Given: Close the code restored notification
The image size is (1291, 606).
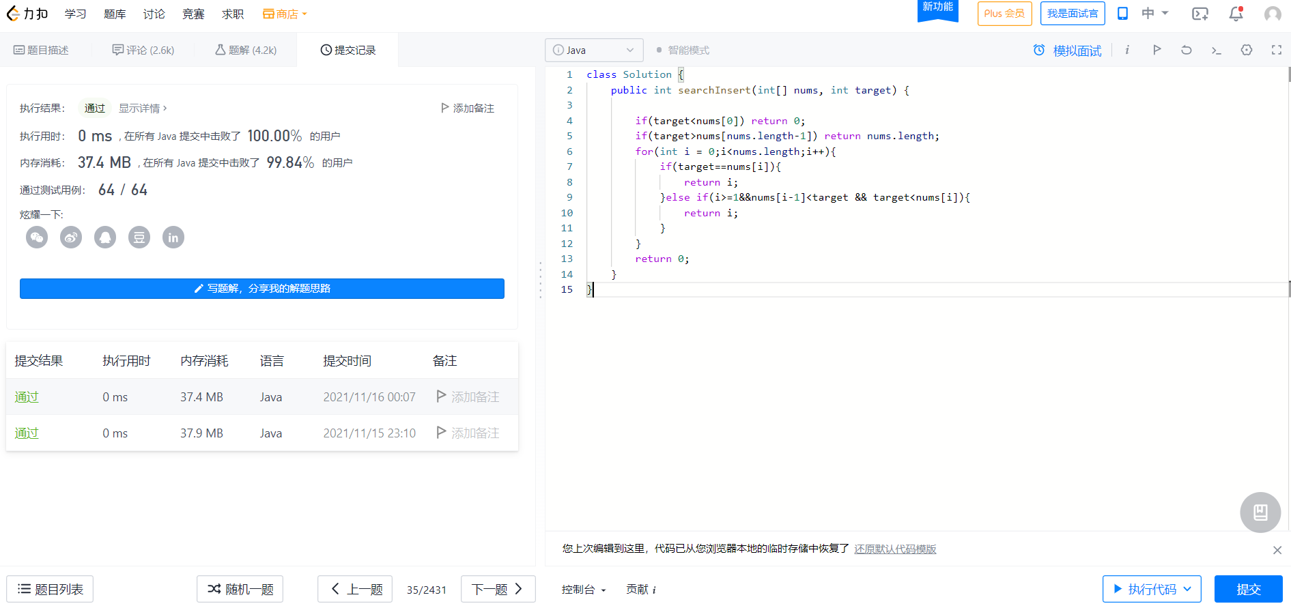Looking at the screenshot, I should tap(1277, 550).
